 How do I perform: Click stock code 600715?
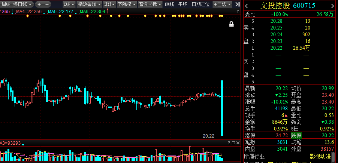[x=304, y=6]
